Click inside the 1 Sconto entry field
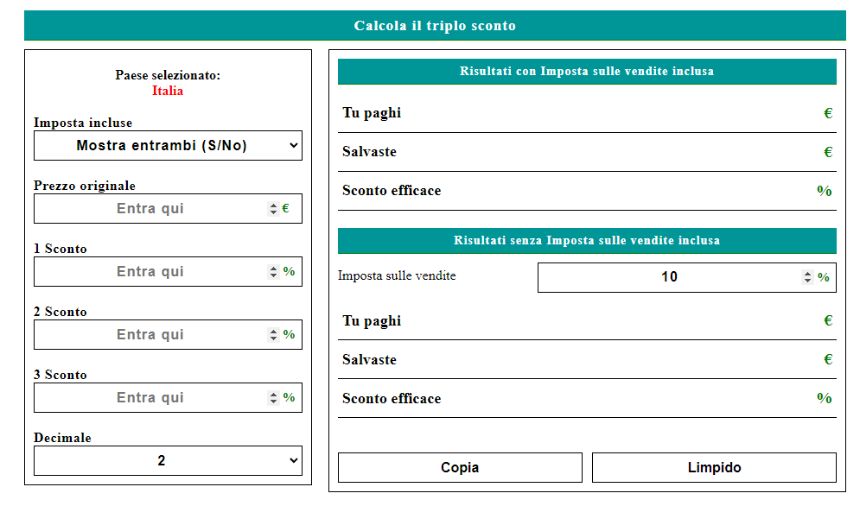860x506 pixels. pos(156,271)
